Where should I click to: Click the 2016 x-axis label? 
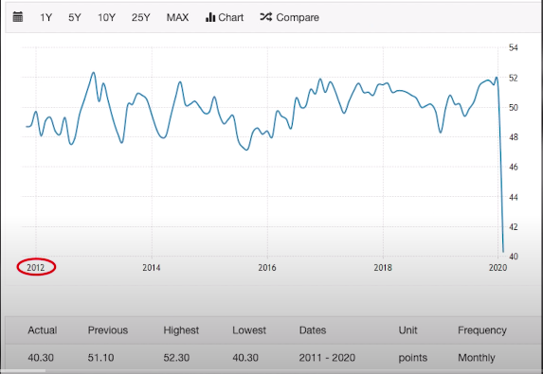click(267, 267)
